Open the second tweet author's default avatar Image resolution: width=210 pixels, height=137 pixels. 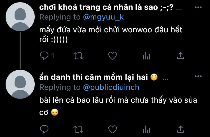(x=20, y=84)
